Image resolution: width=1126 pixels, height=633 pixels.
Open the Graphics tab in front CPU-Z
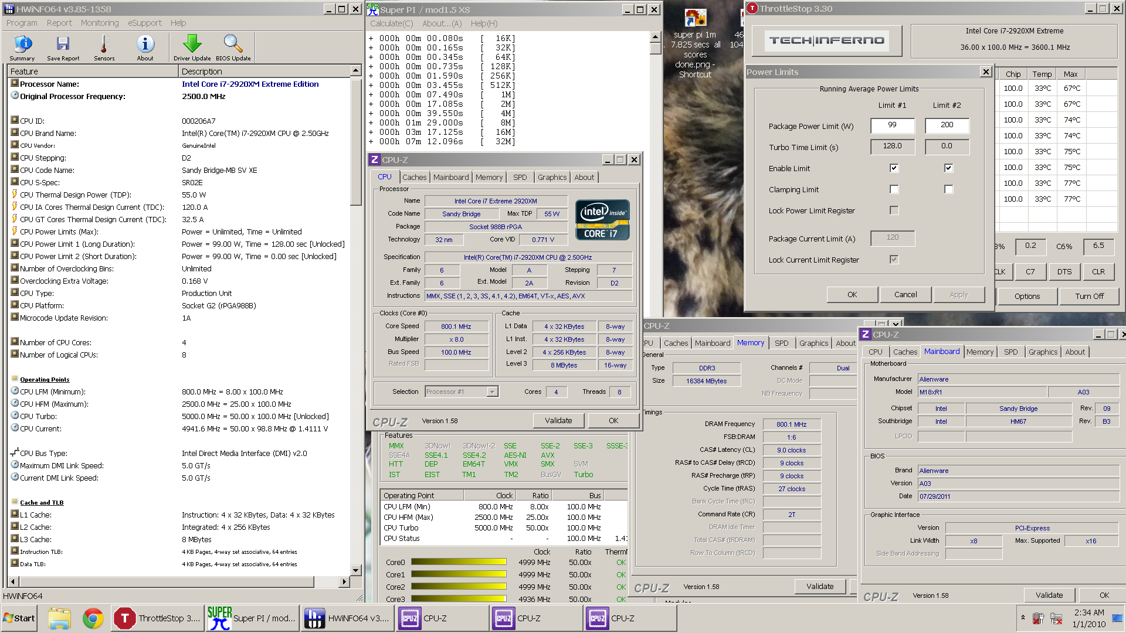[x=552, y=177]
